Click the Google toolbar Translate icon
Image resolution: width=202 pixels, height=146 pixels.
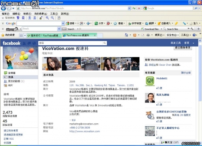tap(146, 23)
